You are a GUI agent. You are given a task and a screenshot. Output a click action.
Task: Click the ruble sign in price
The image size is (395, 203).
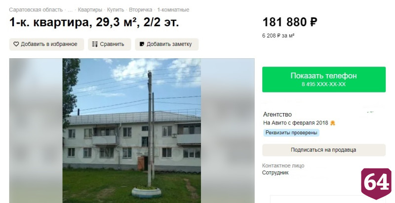(314, 22)
